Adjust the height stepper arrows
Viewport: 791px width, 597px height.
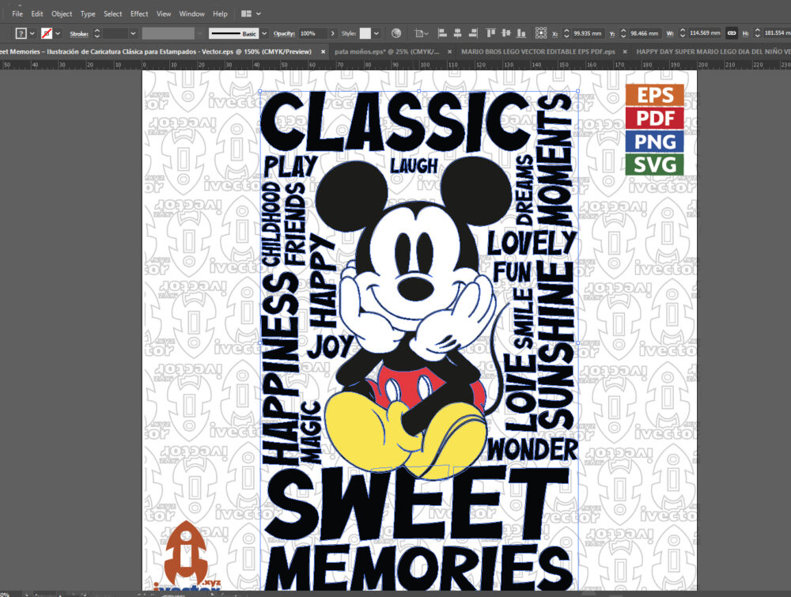click(757, 33)
